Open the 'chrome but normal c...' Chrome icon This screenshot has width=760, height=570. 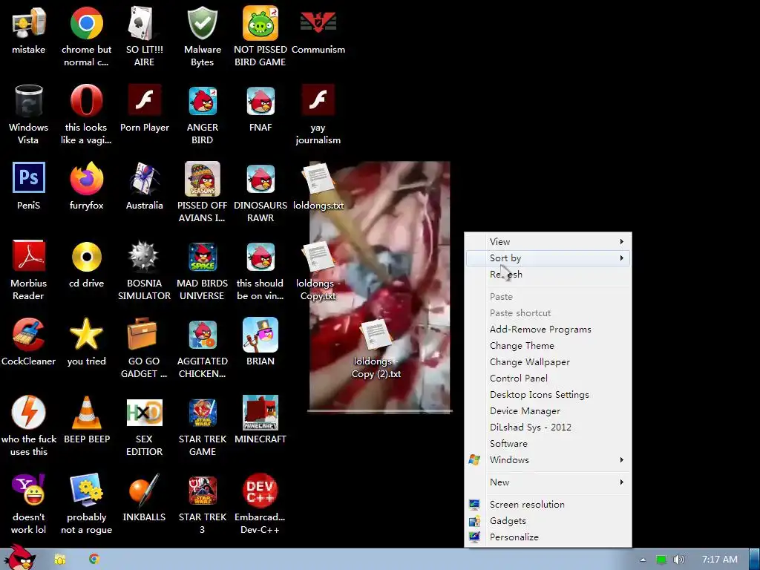86,23
